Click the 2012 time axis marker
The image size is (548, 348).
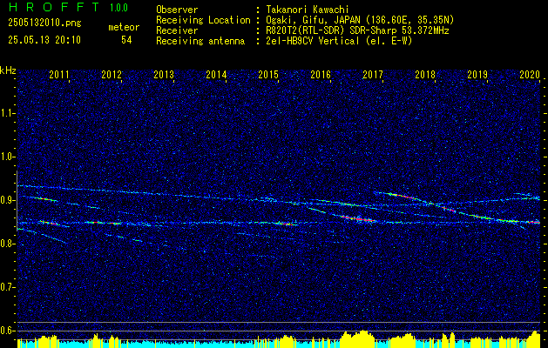click(112, 74)
